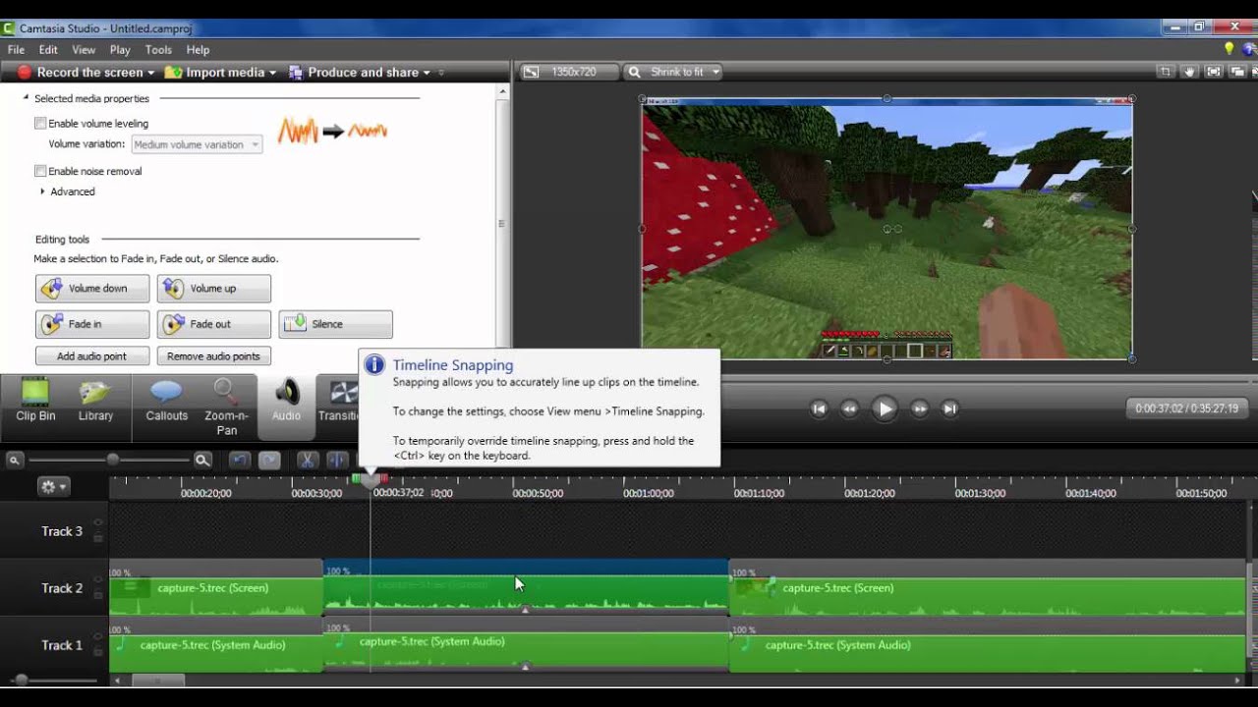Open the editing dimensions 1350x720 button

click(x=570, y=72)
